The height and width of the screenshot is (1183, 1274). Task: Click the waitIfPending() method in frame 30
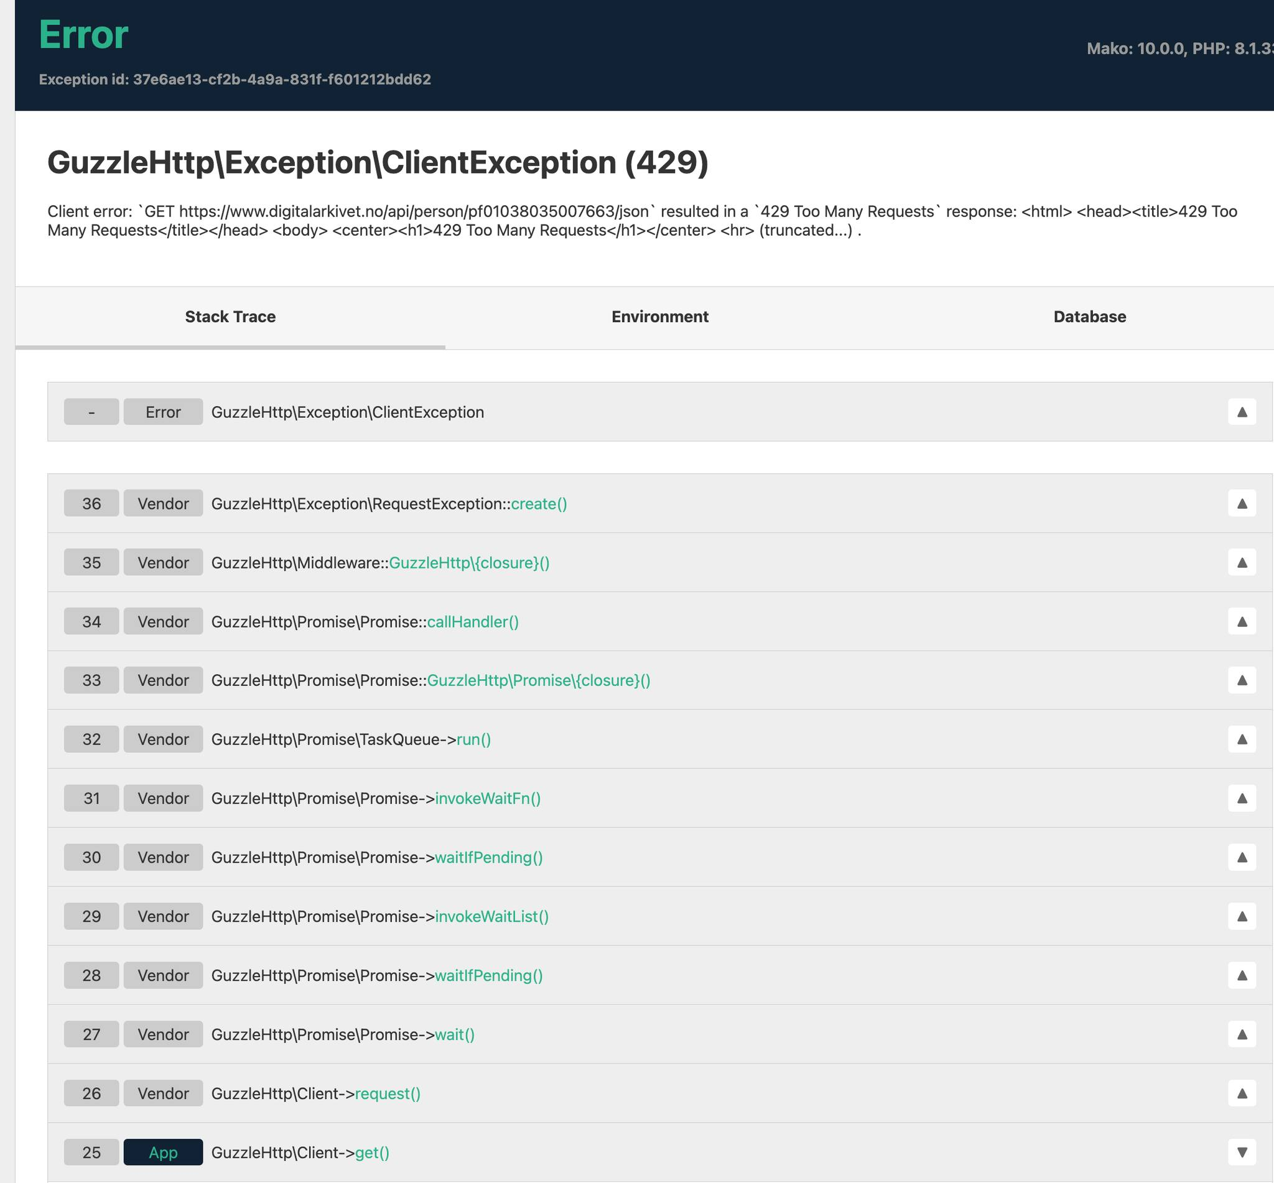(x=488, y=857)
